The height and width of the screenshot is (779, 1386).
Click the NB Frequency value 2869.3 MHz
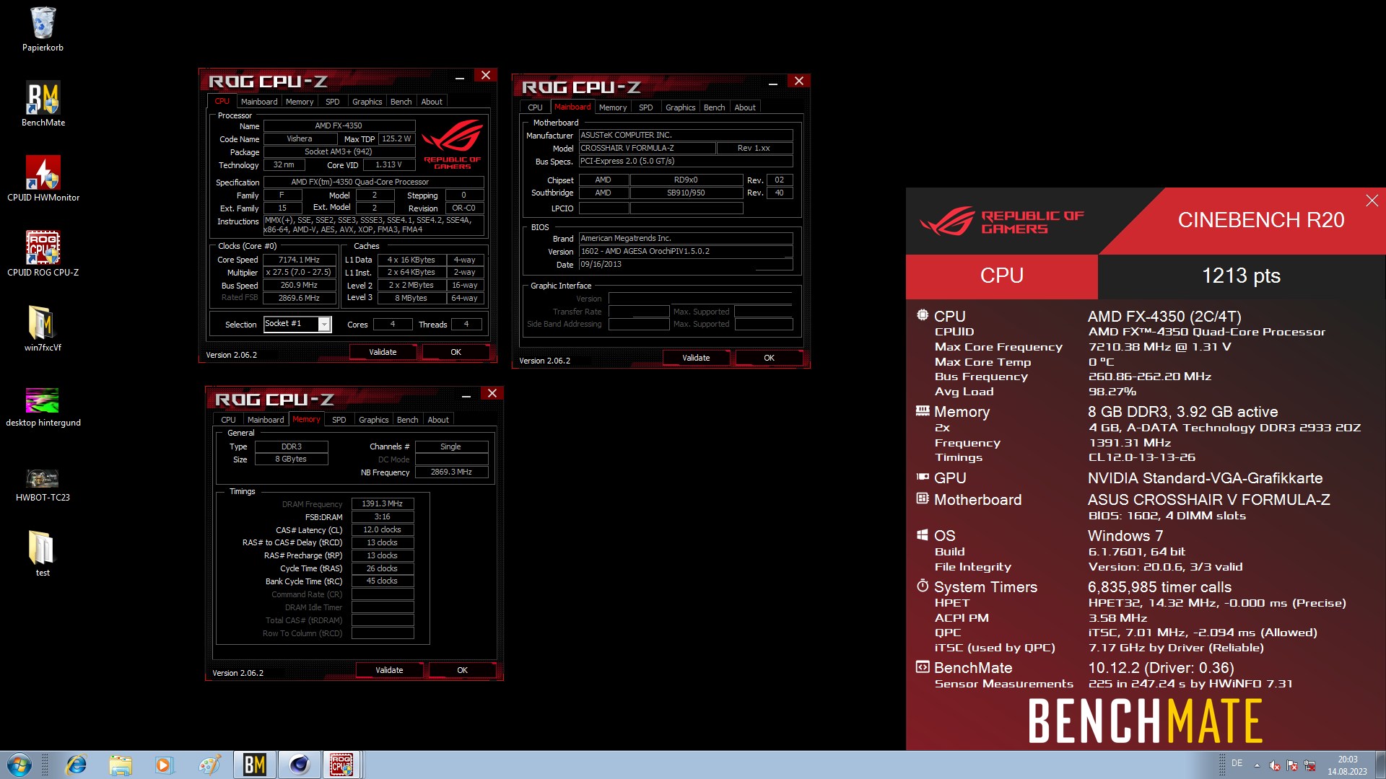[x=451, y=472]
